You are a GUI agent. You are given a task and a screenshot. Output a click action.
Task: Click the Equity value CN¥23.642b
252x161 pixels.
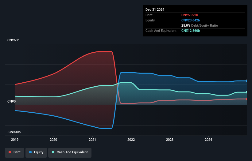coord(191,20)
